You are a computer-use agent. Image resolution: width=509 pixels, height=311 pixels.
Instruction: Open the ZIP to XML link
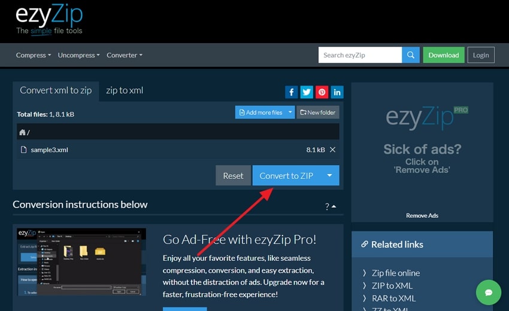coord(392,286)
